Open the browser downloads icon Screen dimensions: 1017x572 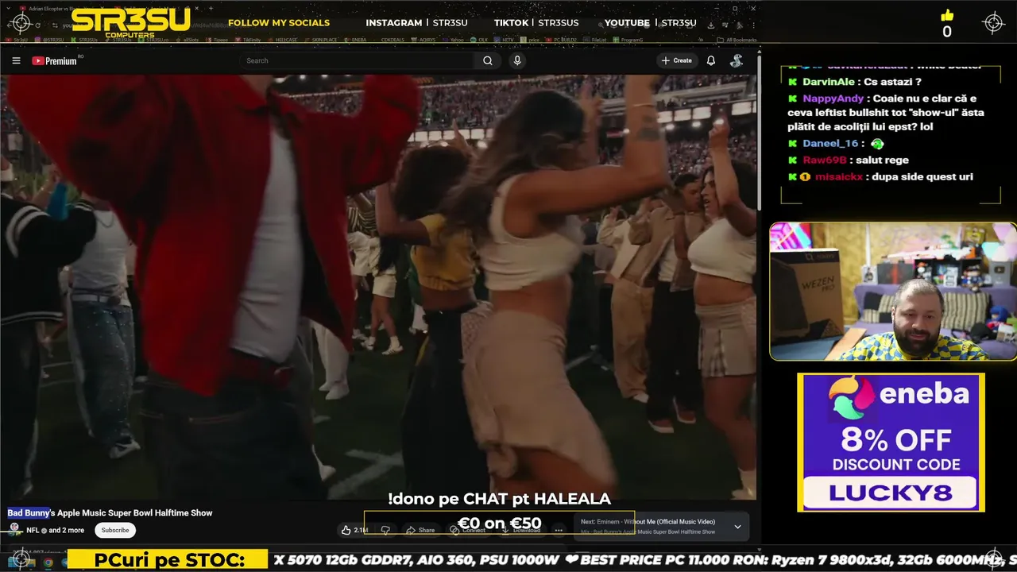click(711, 25)
